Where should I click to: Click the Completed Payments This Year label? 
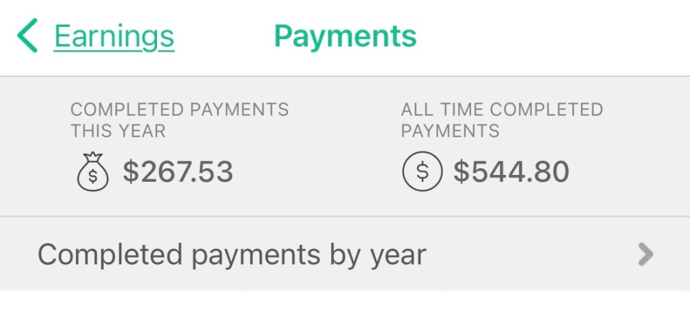point(179,119)
